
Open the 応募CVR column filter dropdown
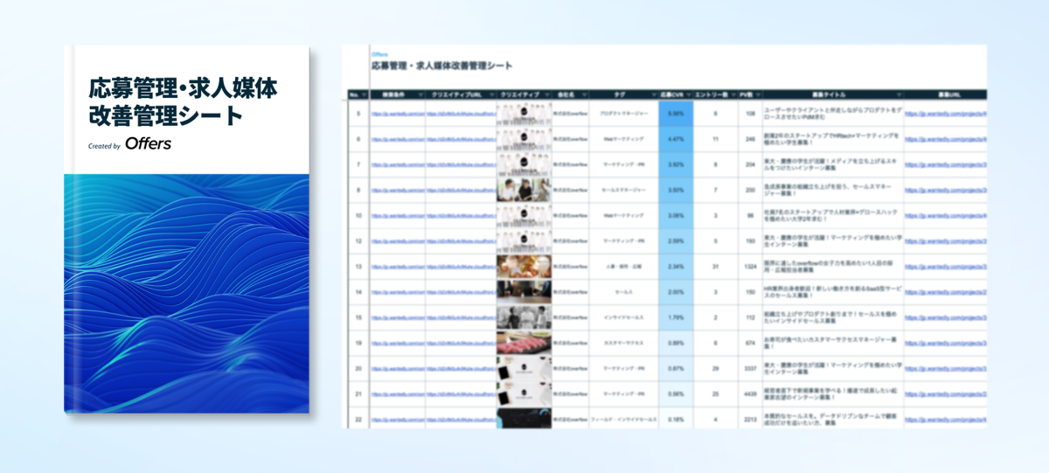[688, 94]
